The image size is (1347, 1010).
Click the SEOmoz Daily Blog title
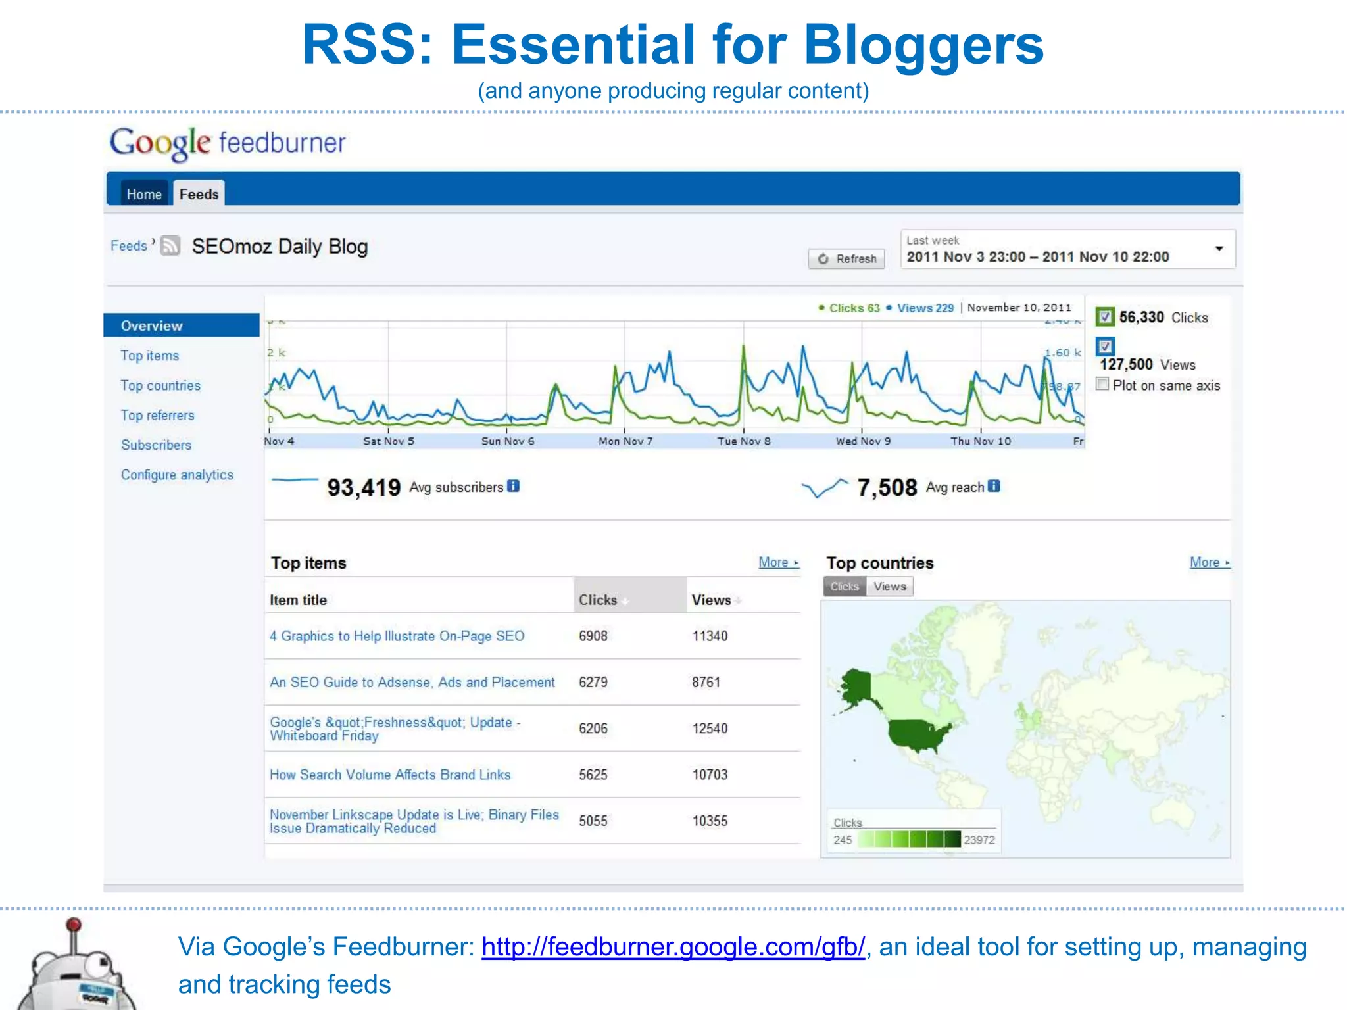(280, 247)
